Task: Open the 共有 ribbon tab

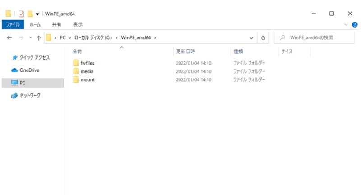Action: click(57, 24)
